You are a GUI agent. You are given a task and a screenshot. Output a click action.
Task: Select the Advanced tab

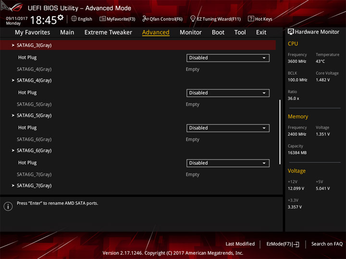156,33
